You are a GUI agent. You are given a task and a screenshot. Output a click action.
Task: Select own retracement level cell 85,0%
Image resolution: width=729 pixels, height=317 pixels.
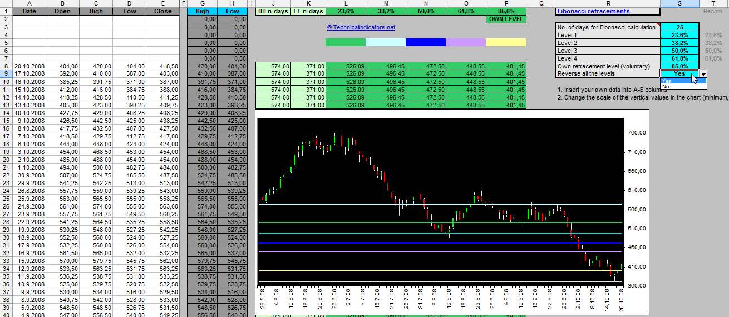coord(679,66)
